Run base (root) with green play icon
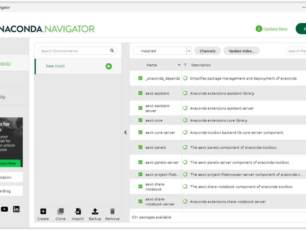306x230 pixels. click(109, 66)
